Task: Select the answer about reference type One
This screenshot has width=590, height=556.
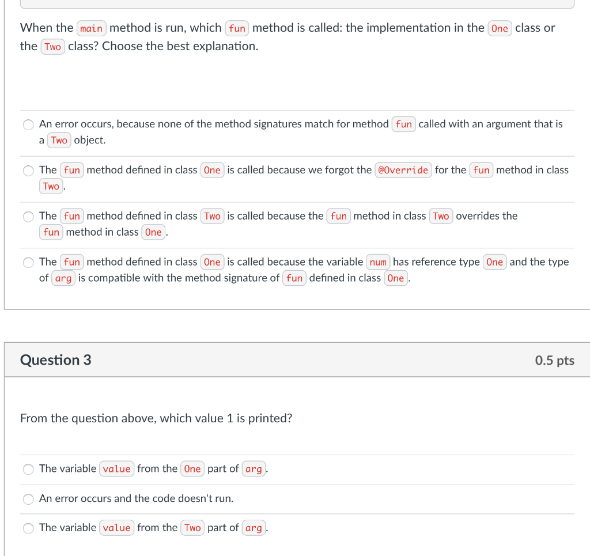Action: pos(28,263)
